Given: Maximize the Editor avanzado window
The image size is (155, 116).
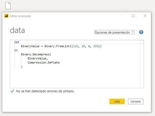Looking at the screenshot, I should coord(133,16).
